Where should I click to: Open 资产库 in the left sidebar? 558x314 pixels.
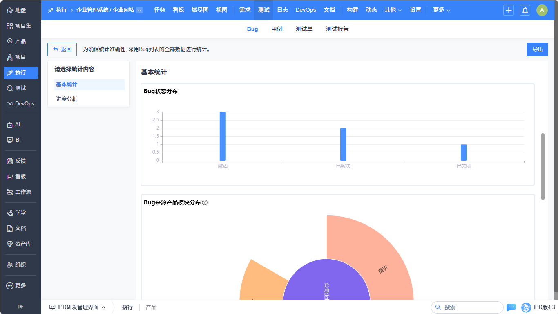(20, 244)
